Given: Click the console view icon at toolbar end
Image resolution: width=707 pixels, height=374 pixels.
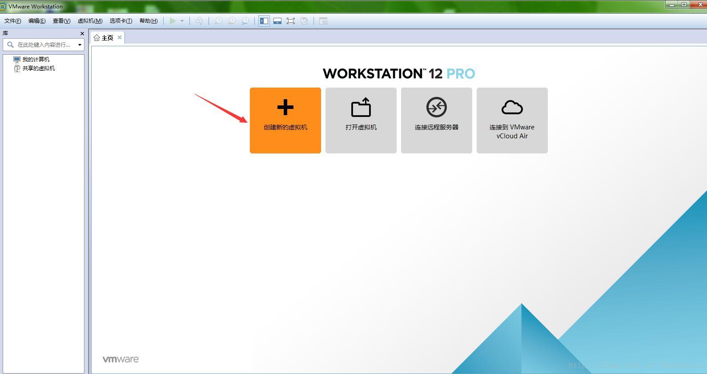Looking at the screenshot, I should pos(323,21).
